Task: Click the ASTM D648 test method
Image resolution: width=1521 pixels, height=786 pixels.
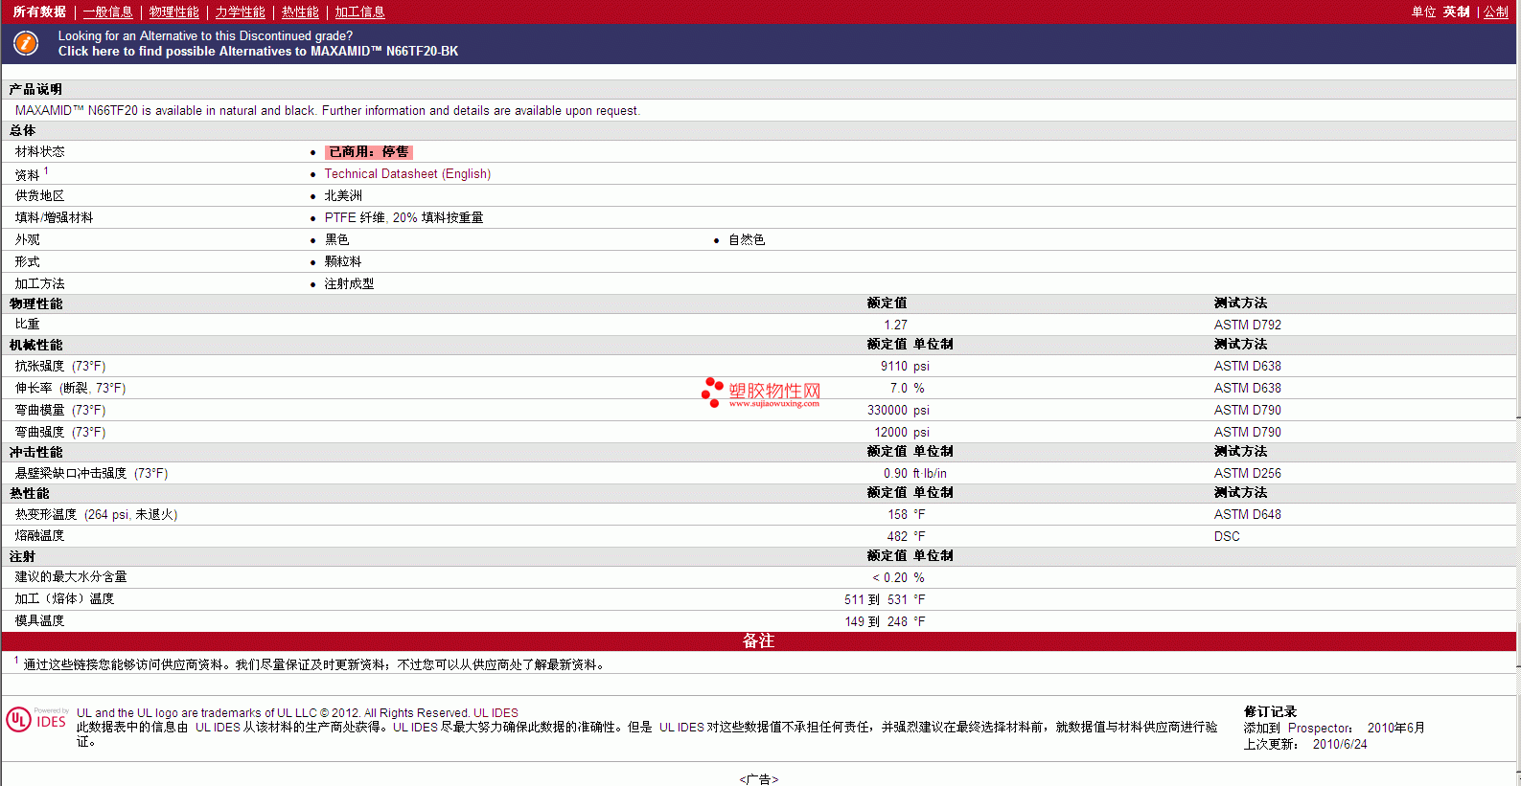Action: (1247, 515)
